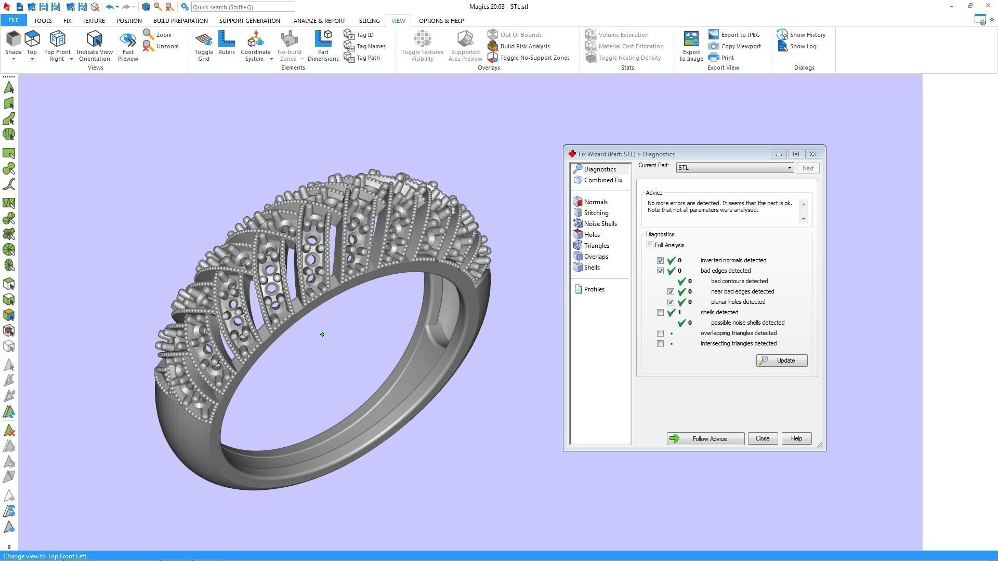Click the Zoom tool in ribbon
The image size is (998, 561).
click(x=157, y=35)
